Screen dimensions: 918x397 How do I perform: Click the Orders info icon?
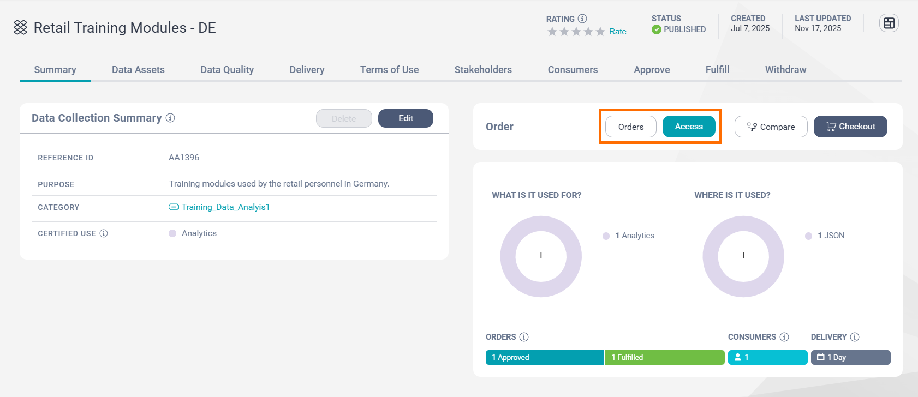tap(524, 337)
